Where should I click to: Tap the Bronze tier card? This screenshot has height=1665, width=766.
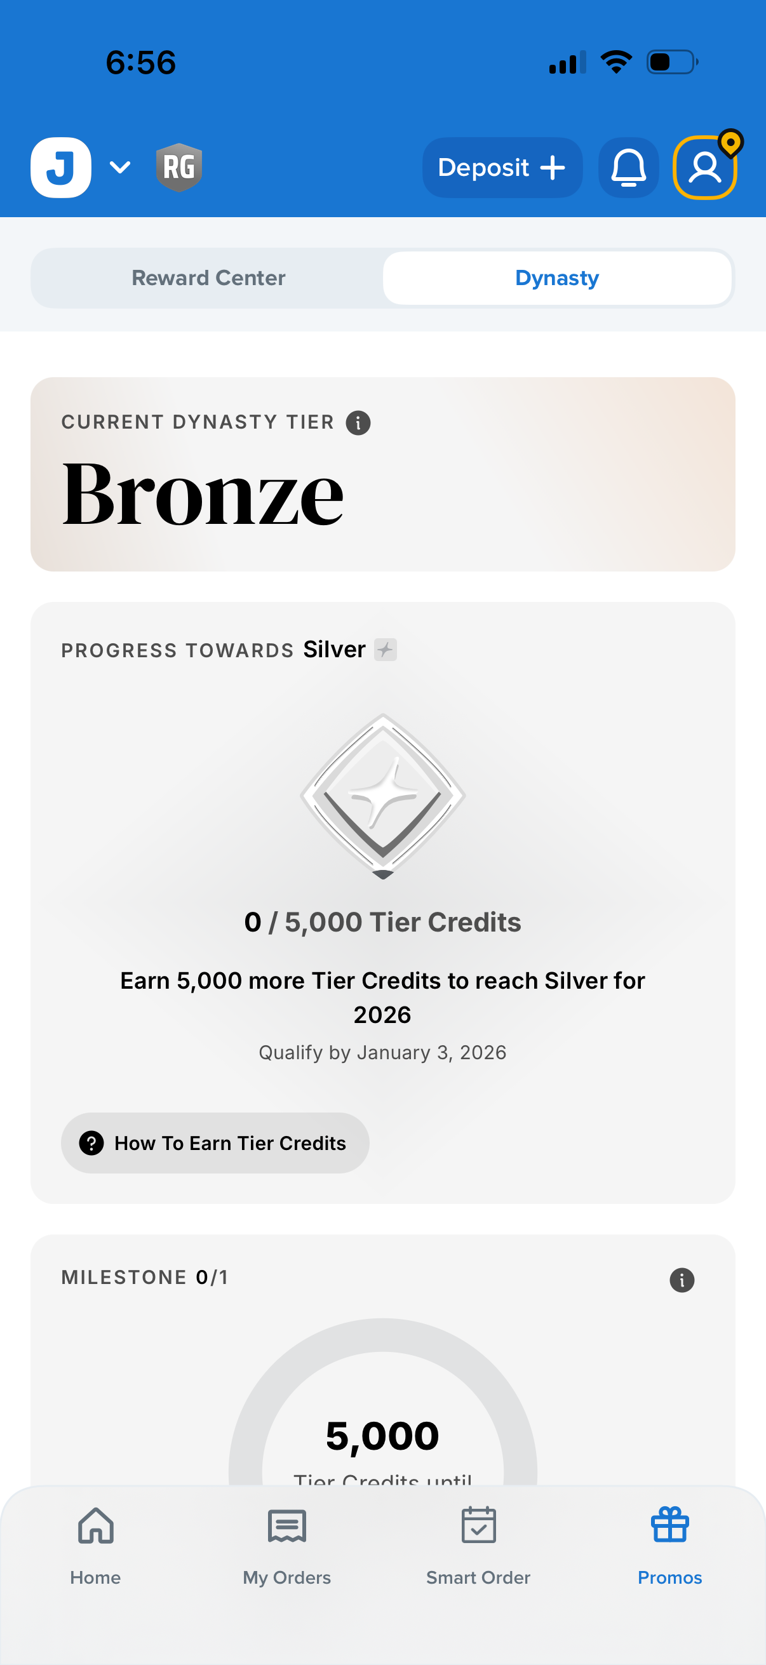click(382, 474)
